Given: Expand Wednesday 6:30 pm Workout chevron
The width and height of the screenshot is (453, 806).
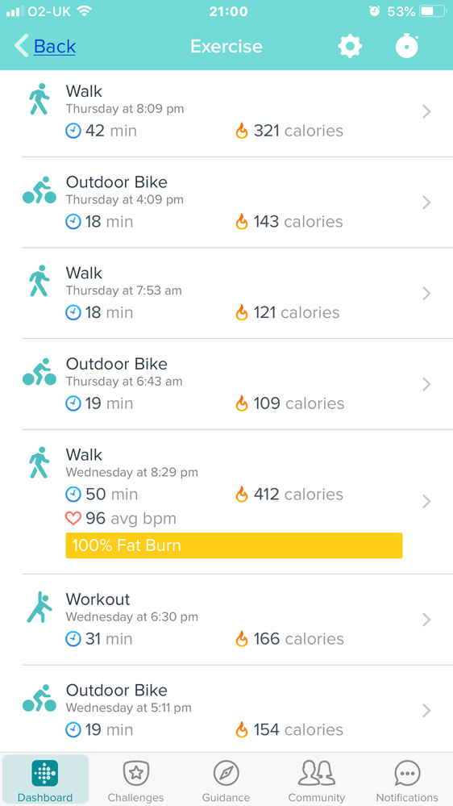Looking at the screenshot, I should pyautogui.click(x=426, y=620).
